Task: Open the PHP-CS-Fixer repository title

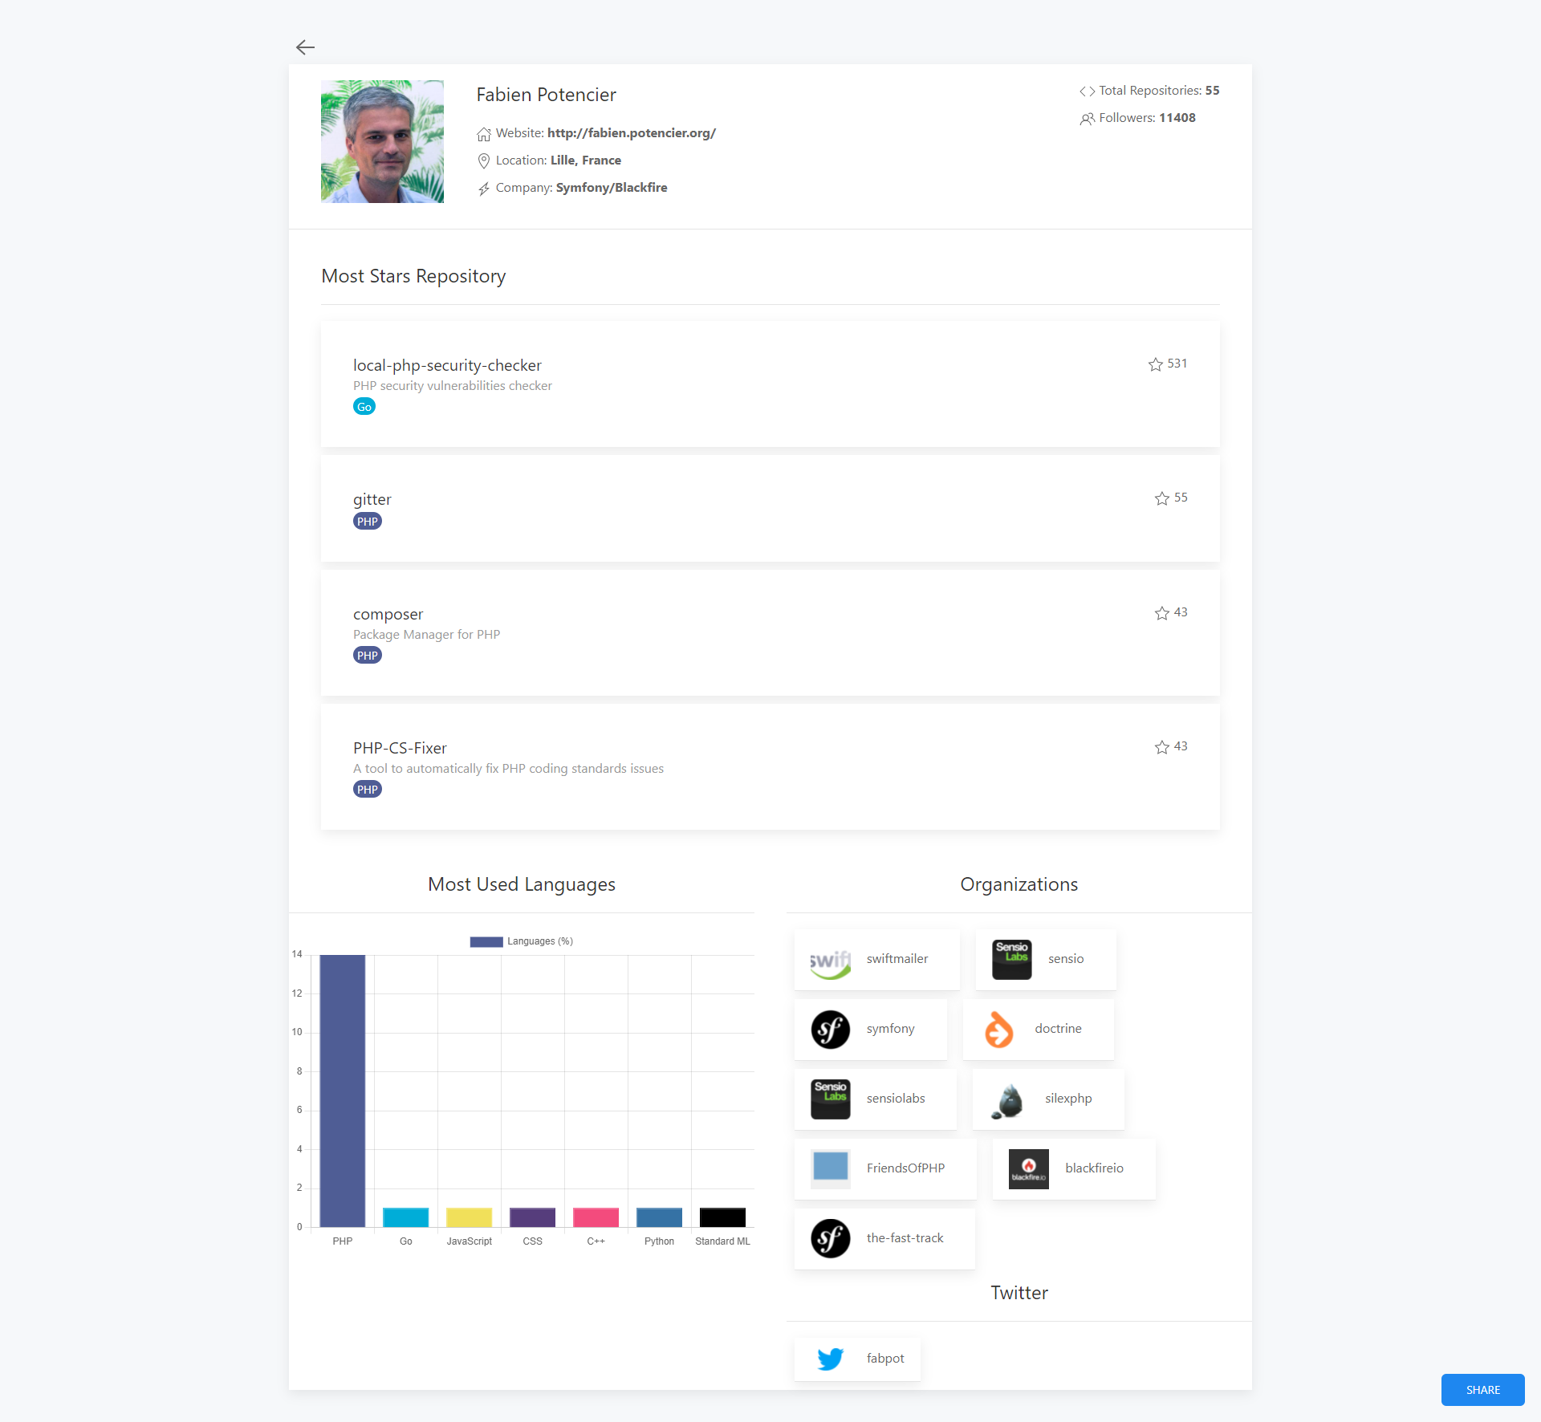Action: [x=400, y=748]
